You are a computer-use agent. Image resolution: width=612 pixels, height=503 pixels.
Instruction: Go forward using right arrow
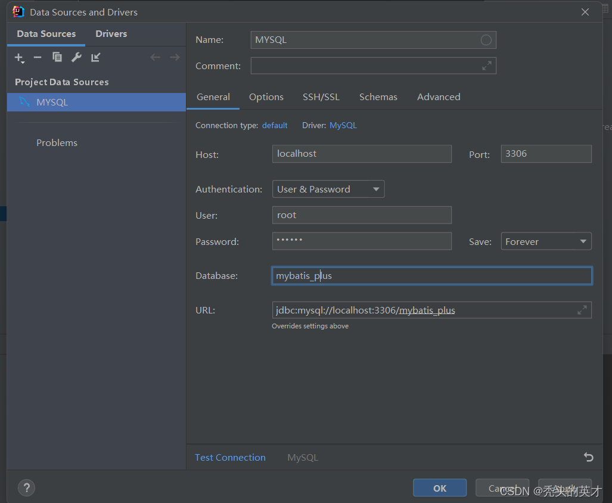tap(175, 57)
